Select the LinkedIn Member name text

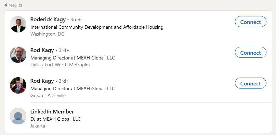coord(52,112)
